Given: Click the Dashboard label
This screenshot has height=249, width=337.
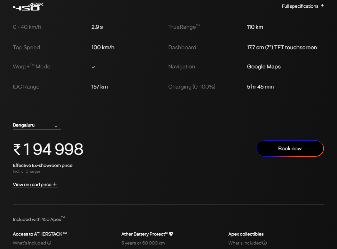Looking at the screenshot, I should [182, 48].
